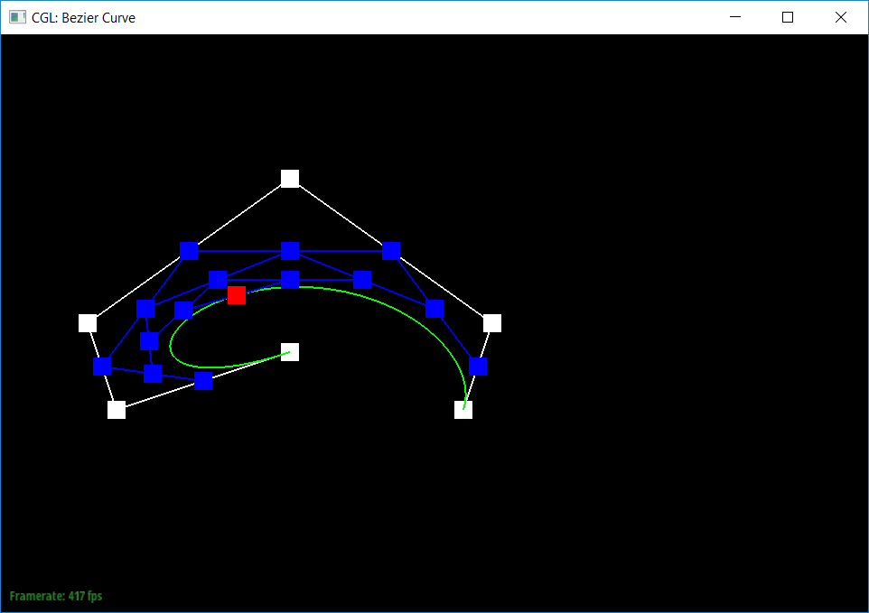This screenshot has height=613, width=869.
Task: Select the red evaluated curve point
Action: pyautogui.click(x=237, y=295)
